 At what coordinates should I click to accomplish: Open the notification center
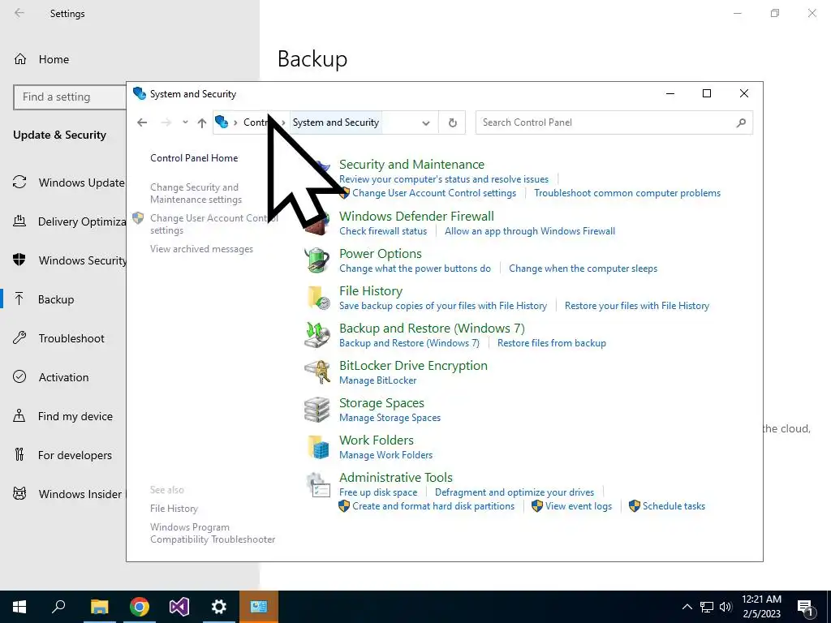(806, 607)
